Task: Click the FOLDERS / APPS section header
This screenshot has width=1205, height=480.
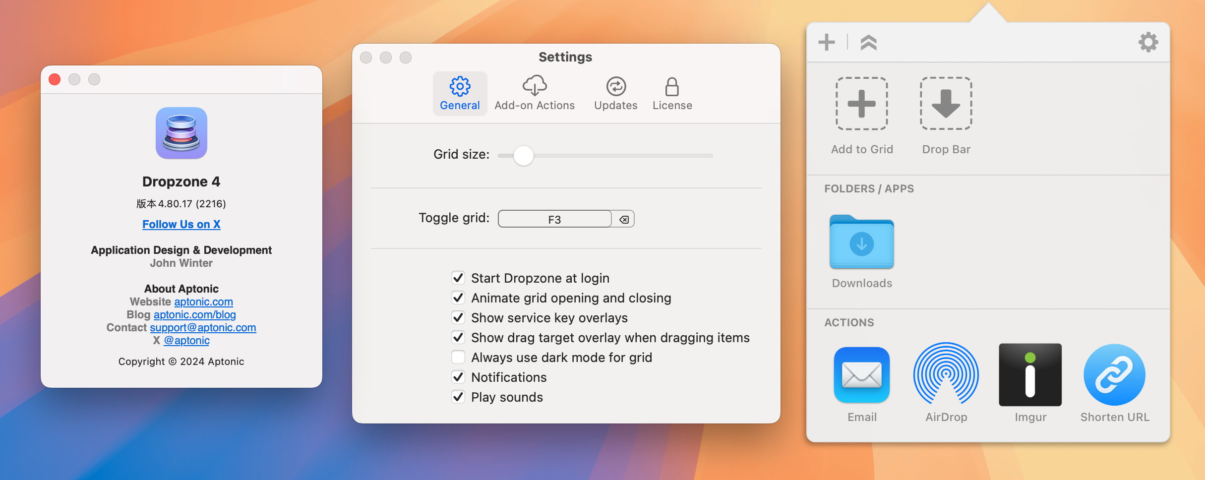Action: (869, 188)
